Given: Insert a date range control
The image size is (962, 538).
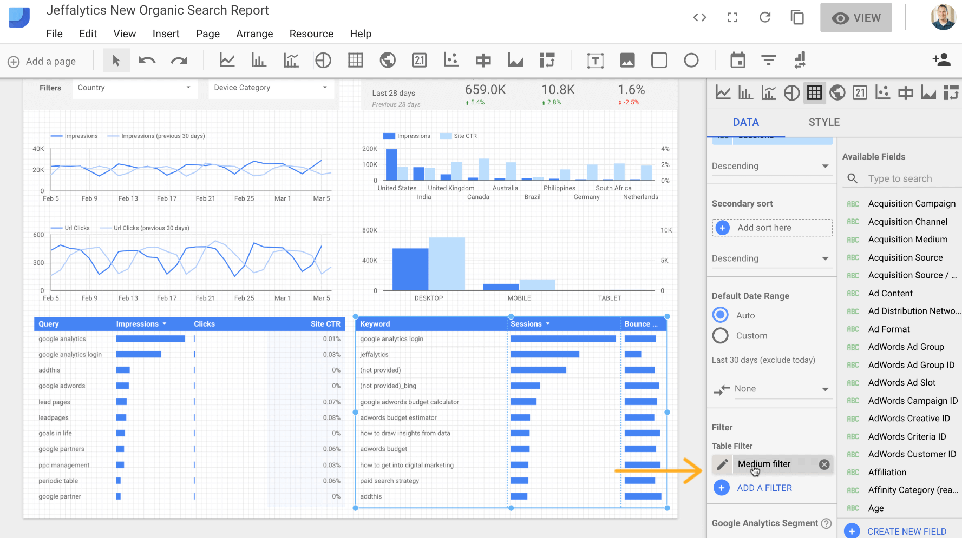Looking at the screenshot, I should 738,60.
